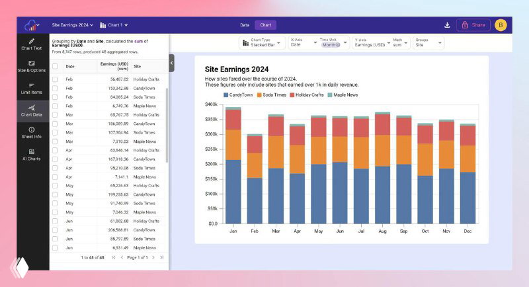Click the download icon in top bar
529x287 pixels.
coord(447,25)
